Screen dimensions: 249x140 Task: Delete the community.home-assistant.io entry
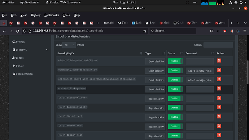(x=219, y=70)
